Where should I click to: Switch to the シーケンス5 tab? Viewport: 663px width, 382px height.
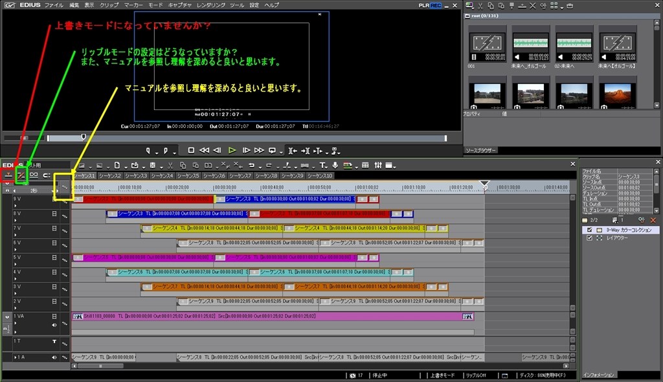(188, 175)
